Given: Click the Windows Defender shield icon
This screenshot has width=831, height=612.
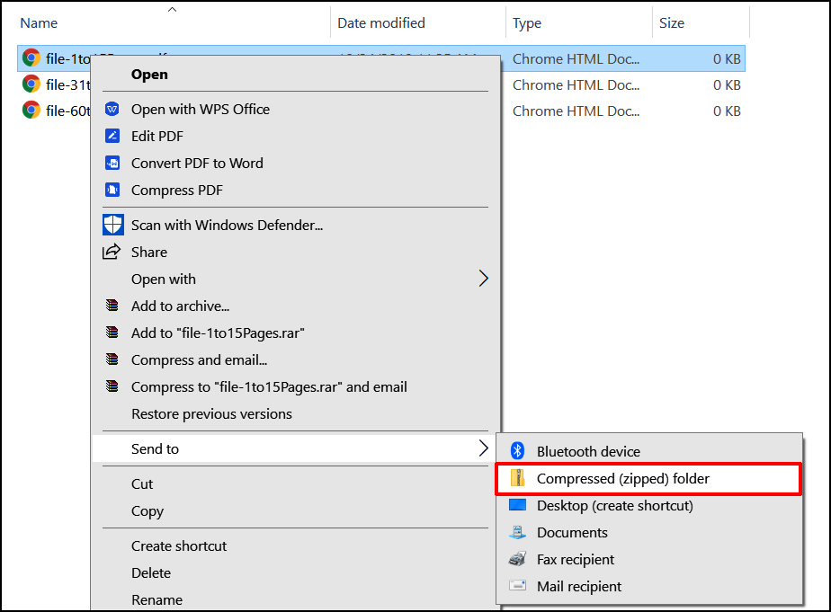Looking at the screenshot, I should tap(112, 225).
